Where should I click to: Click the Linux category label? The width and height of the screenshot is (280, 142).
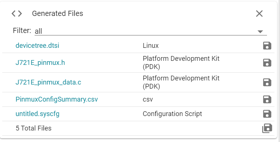(151, 46)
